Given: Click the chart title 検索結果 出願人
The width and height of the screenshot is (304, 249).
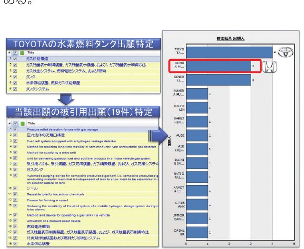Looking at the screenshot, I should [230, 39].
